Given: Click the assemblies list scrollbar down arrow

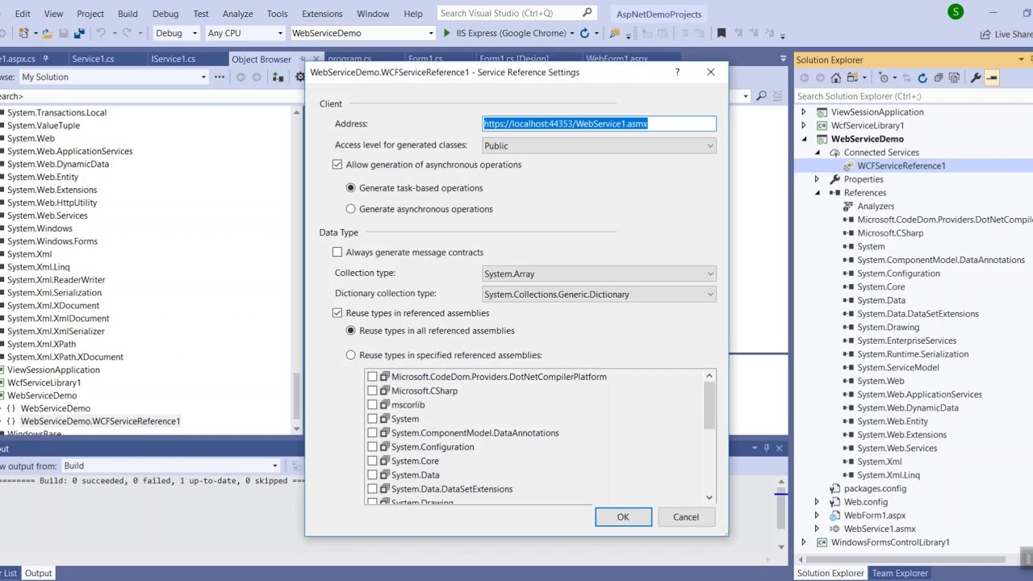Looking at the screenshot, I should click(x=709, y=498).
